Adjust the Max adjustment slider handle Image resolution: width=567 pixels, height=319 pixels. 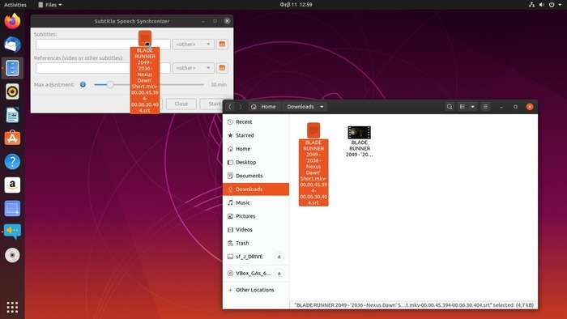(110, 84)
